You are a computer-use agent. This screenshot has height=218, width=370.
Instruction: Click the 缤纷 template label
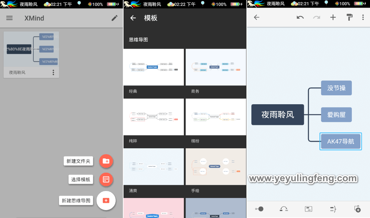(x=195, y=141)
